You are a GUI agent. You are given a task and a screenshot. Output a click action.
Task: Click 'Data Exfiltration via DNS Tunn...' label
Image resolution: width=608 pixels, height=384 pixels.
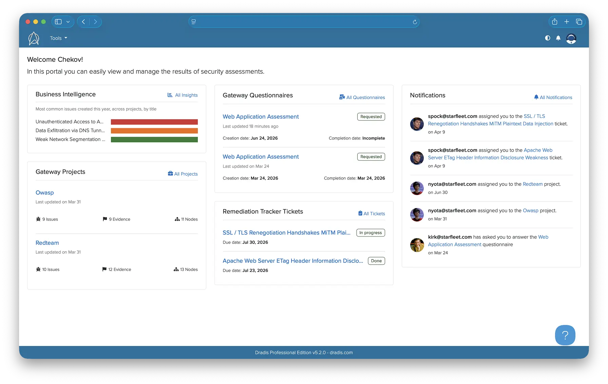pyautogui.click(x=70, y=131)
